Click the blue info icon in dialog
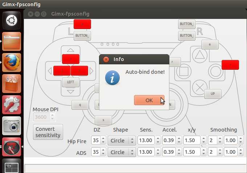The image size is (247, 173). 112,78
